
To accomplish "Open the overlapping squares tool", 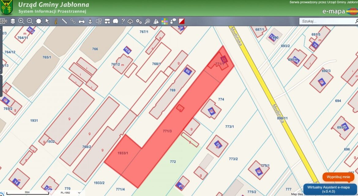I will click(x=99, y=21).
